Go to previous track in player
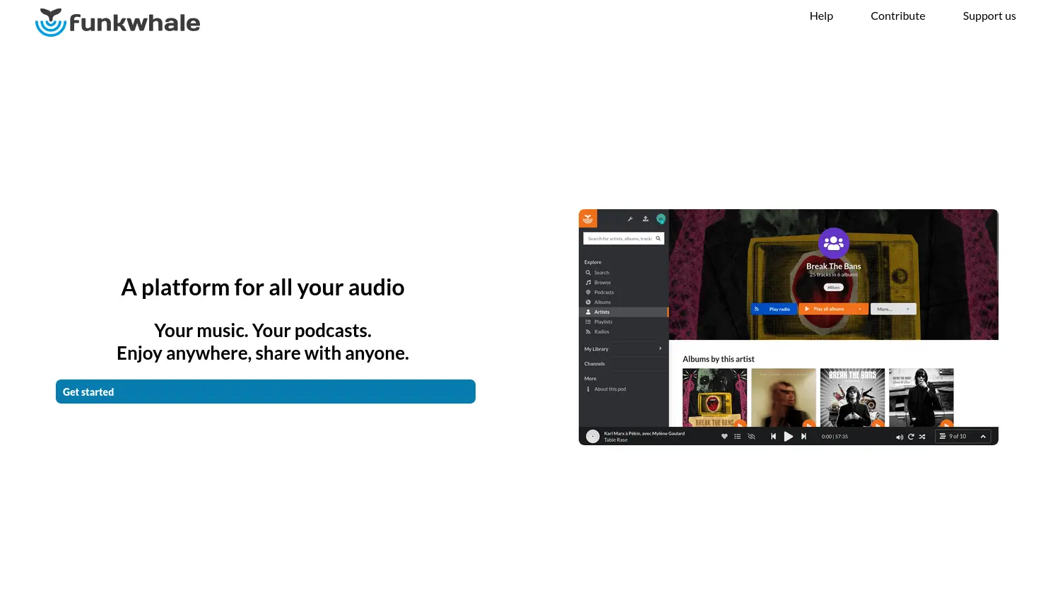This screenshot has height=612, width=1060. pos(773,437)
